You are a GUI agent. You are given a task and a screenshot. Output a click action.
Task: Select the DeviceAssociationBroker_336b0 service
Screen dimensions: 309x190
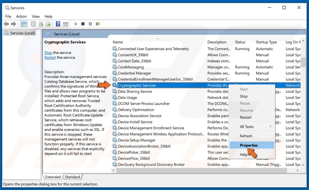tap(144, 146)
